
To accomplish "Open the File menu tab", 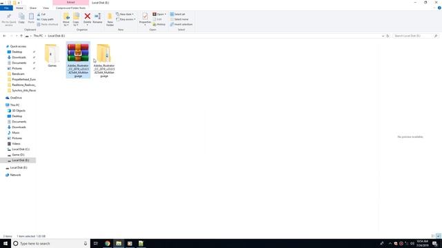I will click(x=6, y=8).
